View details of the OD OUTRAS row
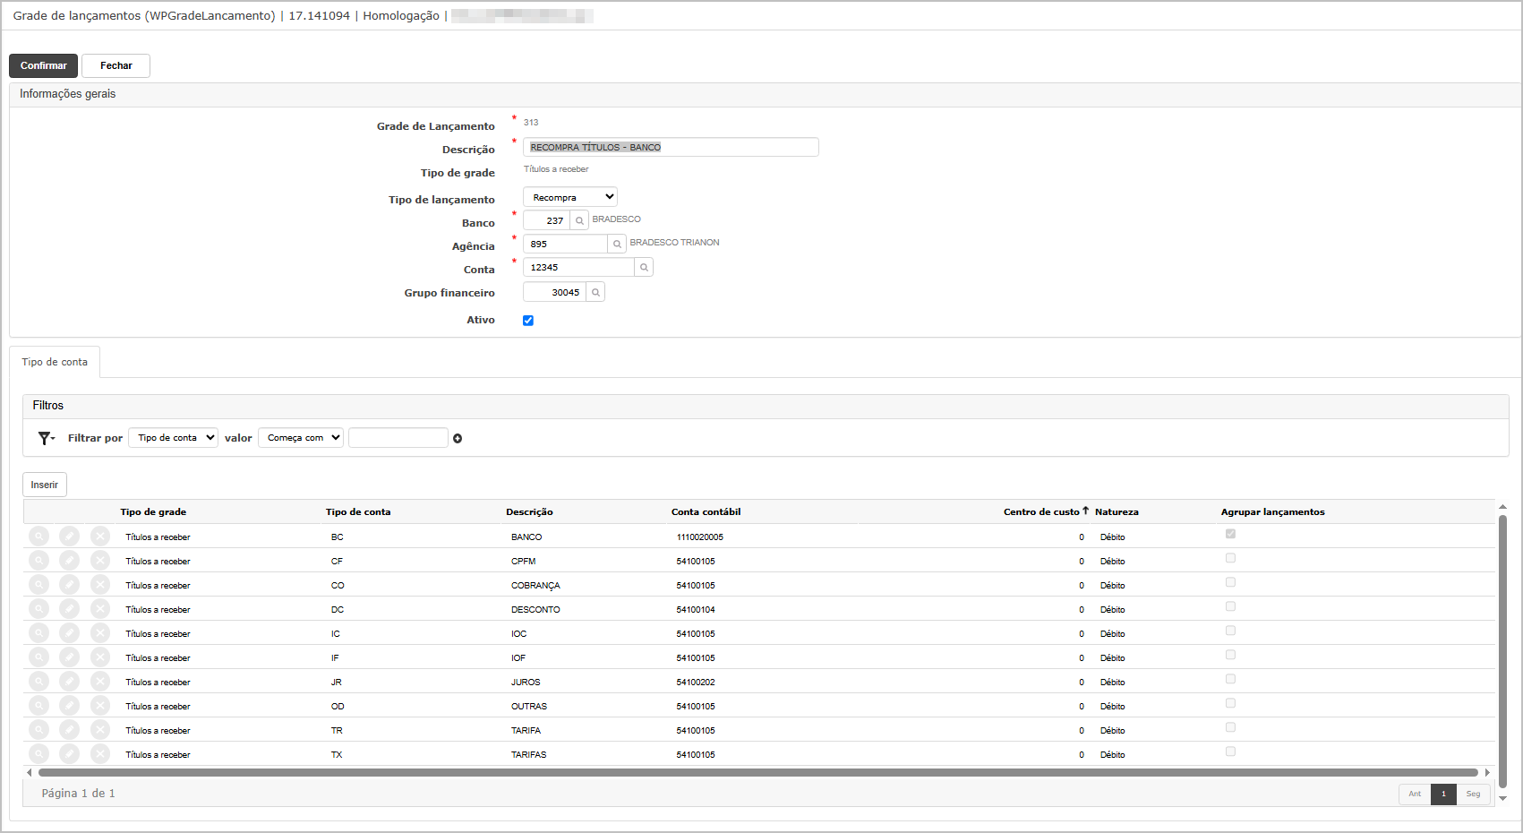The height and width of the screenshot is (833, 1523). pyautogui.click(x=39, y=706)
